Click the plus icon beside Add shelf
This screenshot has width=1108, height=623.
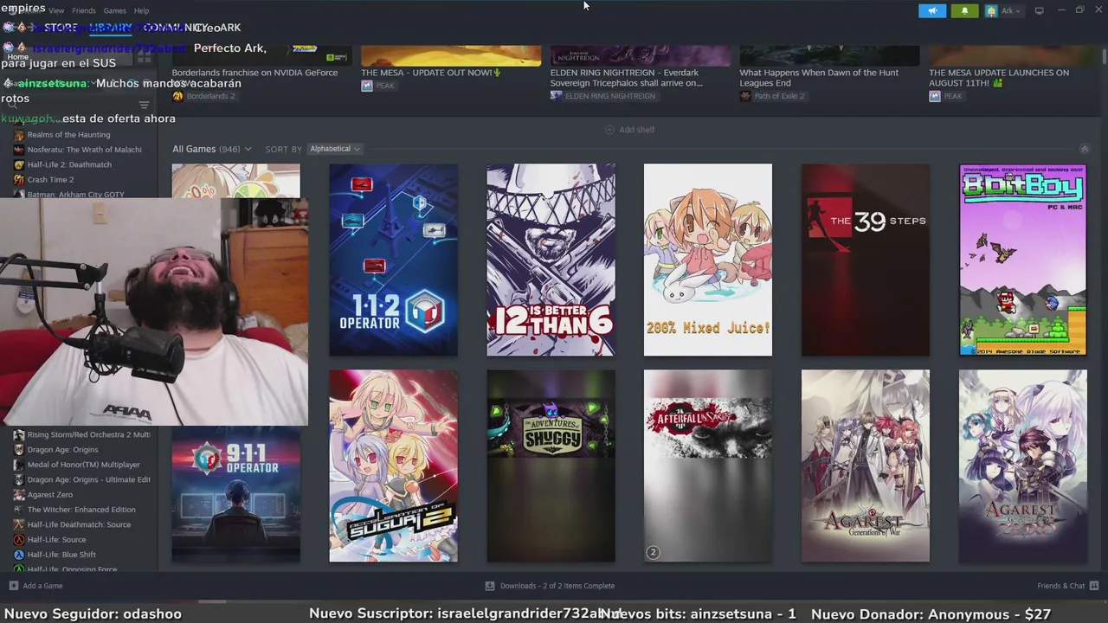(609, 130)
